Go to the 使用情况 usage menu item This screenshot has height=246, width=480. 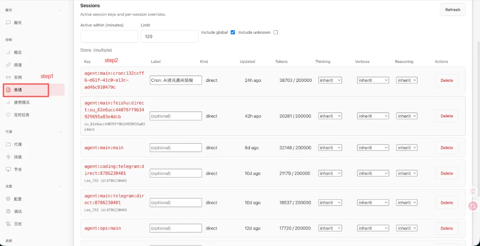tap(21, 102)
